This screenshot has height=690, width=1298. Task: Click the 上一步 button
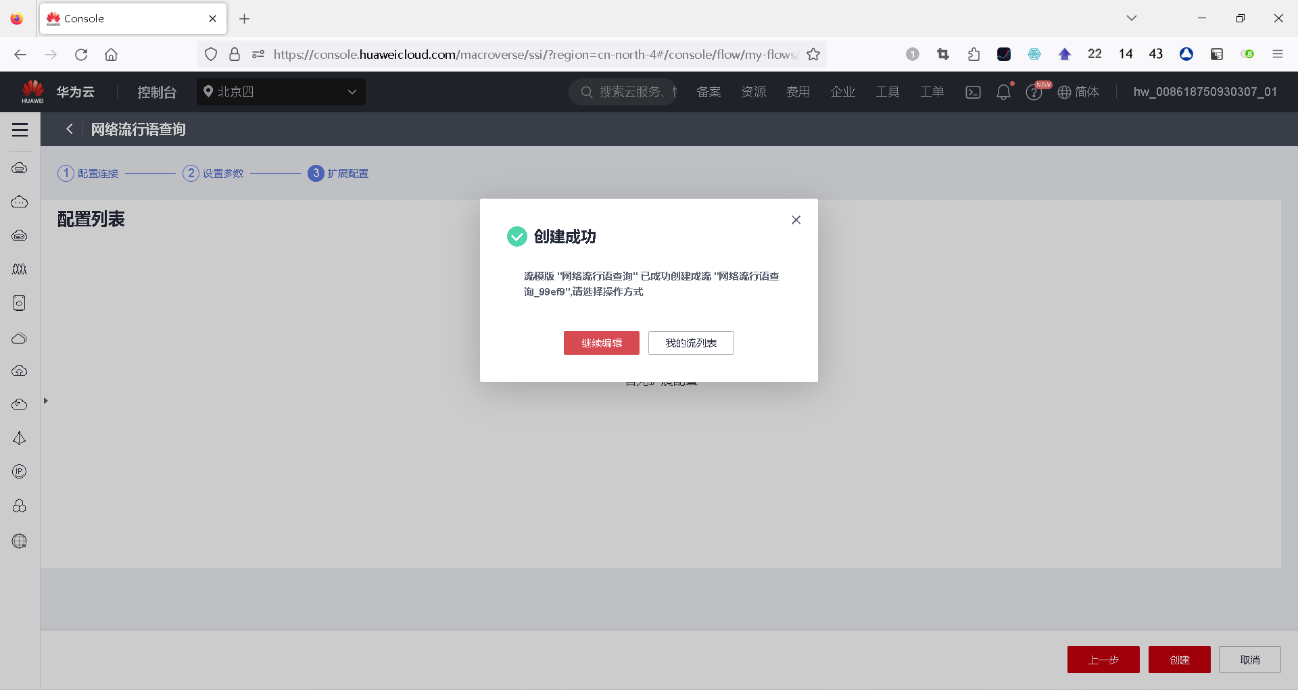[x=1103, y=660]
